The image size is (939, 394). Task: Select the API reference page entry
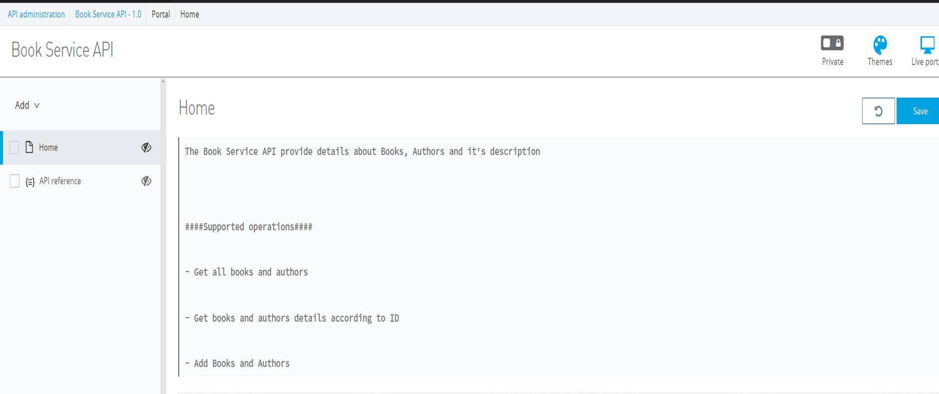point(60,181)
